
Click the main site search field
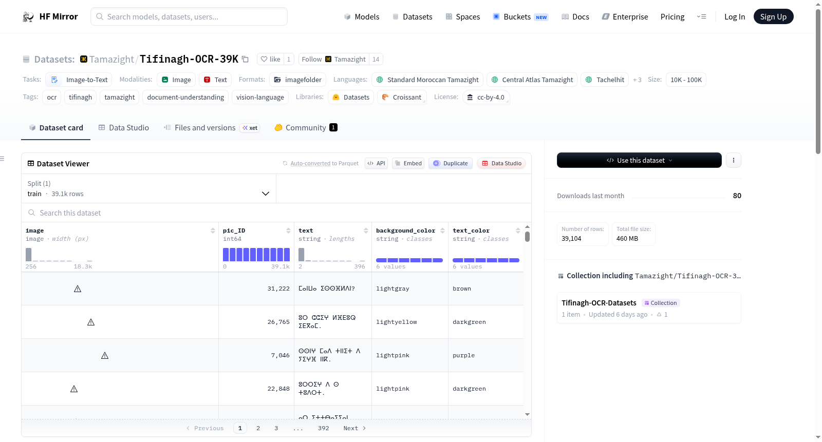pyautogui.click(x=189, y=16)
